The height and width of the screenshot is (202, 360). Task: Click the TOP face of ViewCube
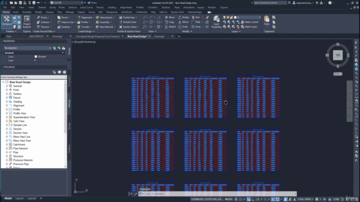tap(337, 55)
